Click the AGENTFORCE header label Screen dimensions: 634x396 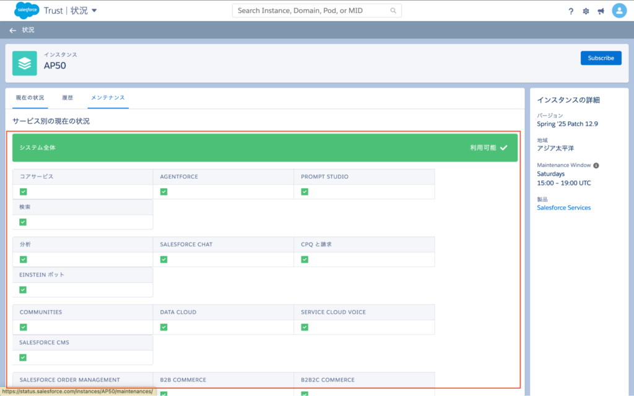coord(179,176)
